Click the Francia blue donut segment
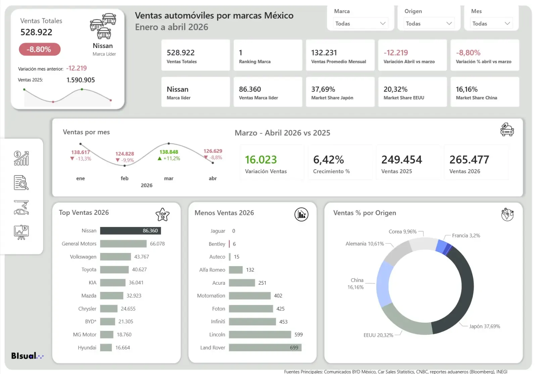Screen dimensions: 537x374 coord(441,246)
